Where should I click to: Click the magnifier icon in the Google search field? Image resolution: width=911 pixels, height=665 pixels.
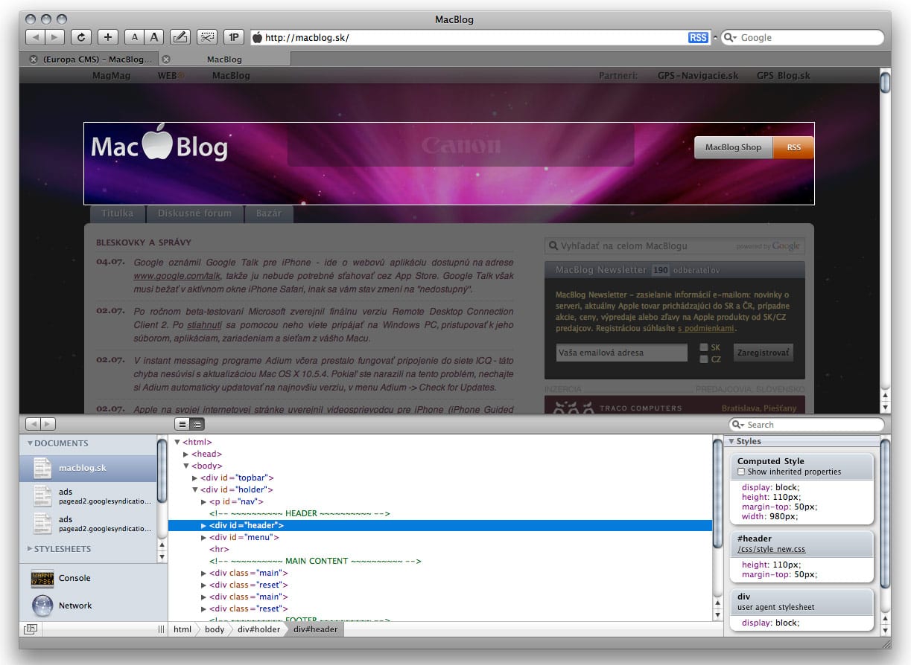click(x=730, y=37)
